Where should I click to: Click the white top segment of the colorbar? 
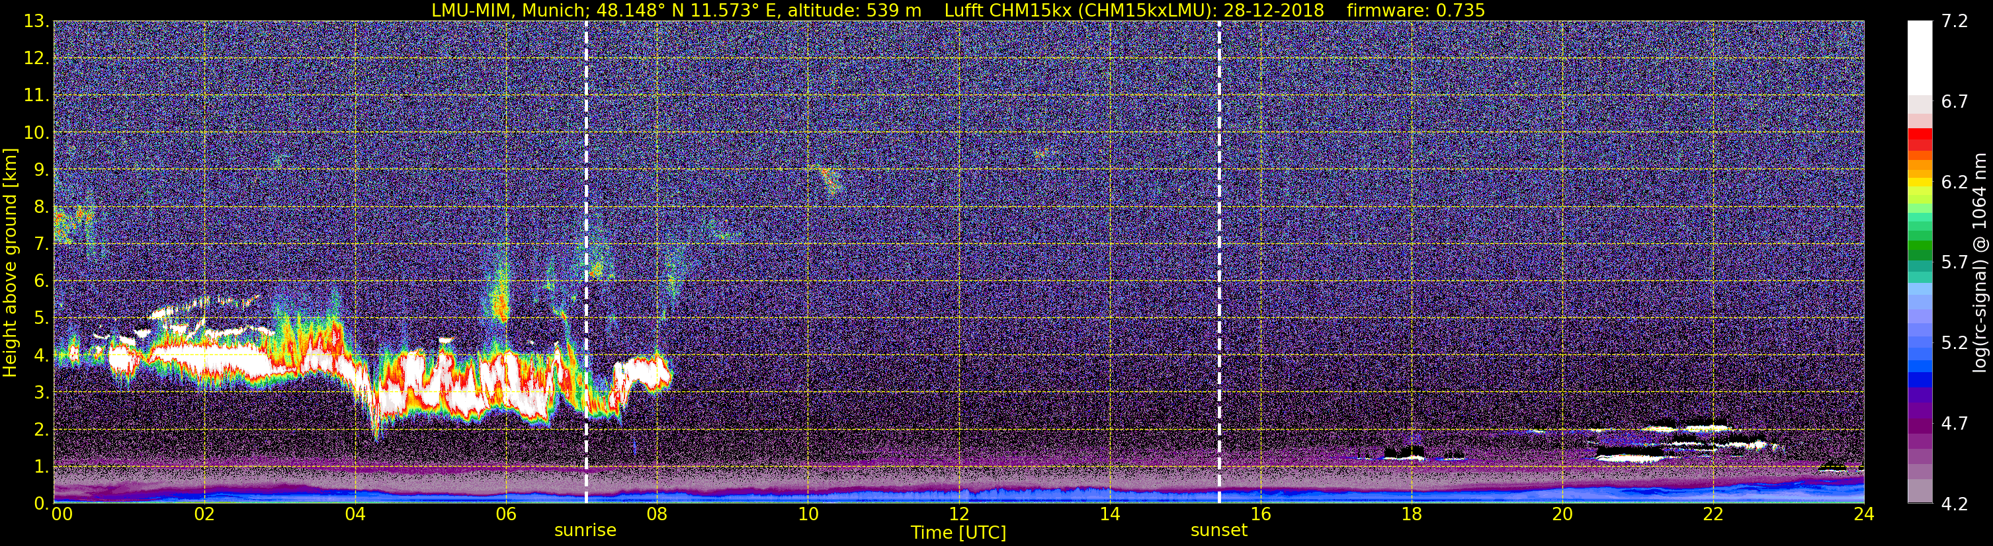click(x=1920, y=58)
